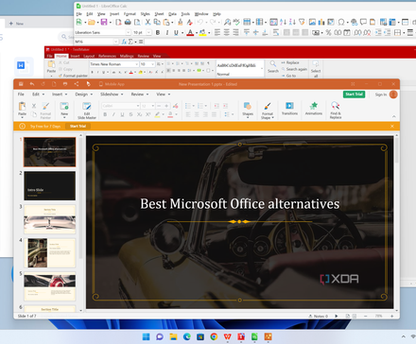
Task: Open the Sheet menu in LibreOffice Calc
Action: point(159,14)
